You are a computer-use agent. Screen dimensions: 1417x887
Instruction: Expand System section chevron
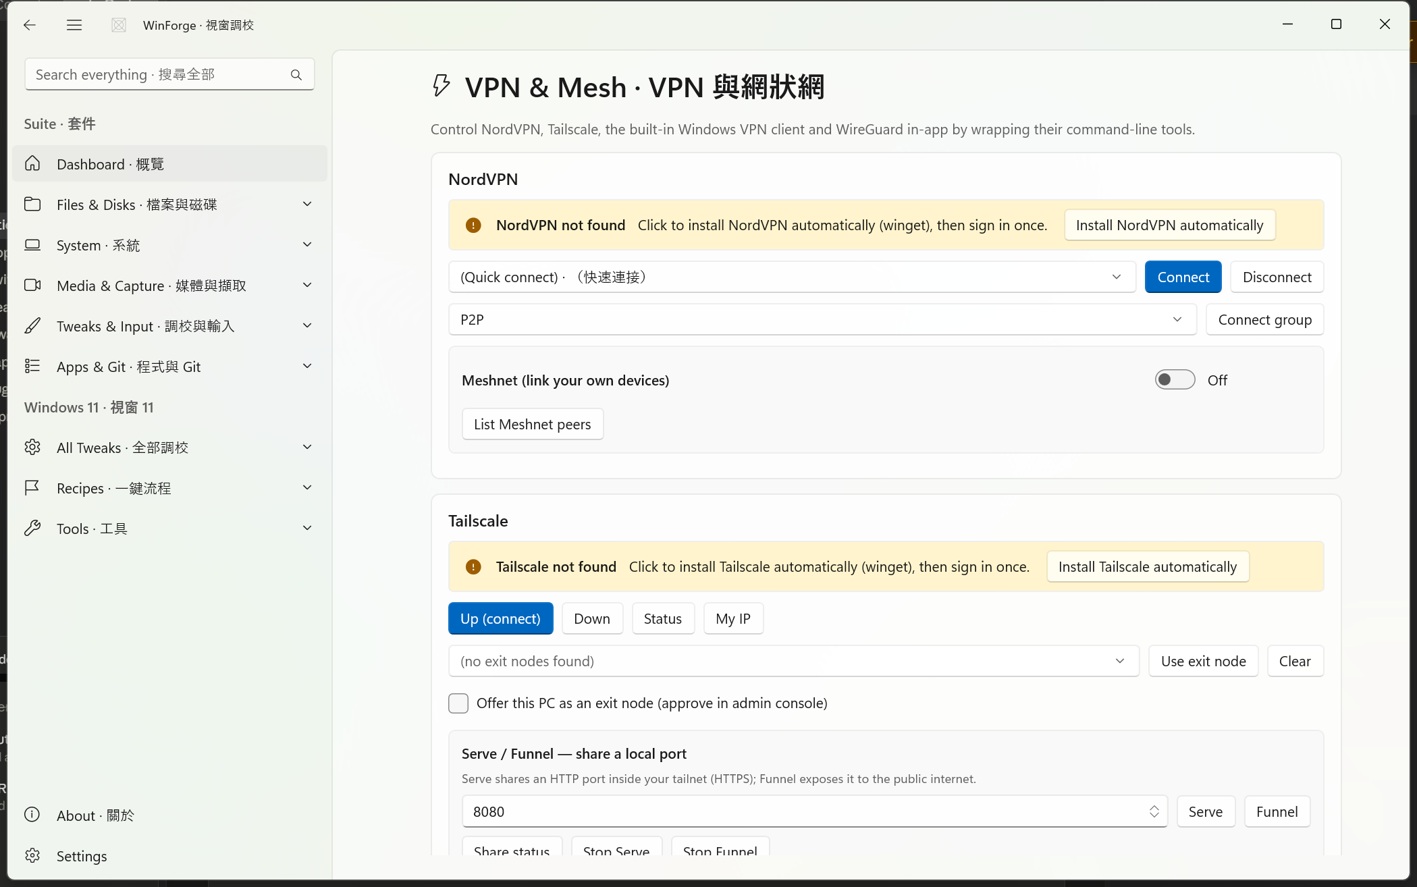tap(307, 245)
